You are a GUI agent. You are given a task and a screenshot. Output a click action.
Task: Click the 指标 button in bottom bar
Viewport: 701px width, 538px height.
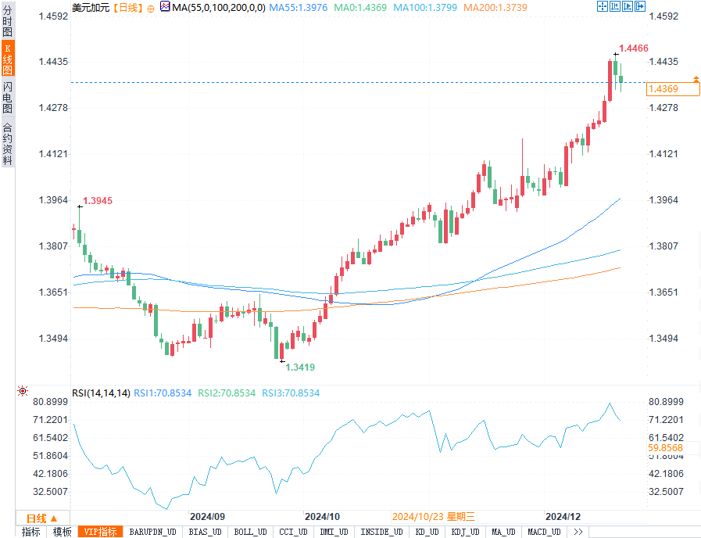tap(31, 532)
